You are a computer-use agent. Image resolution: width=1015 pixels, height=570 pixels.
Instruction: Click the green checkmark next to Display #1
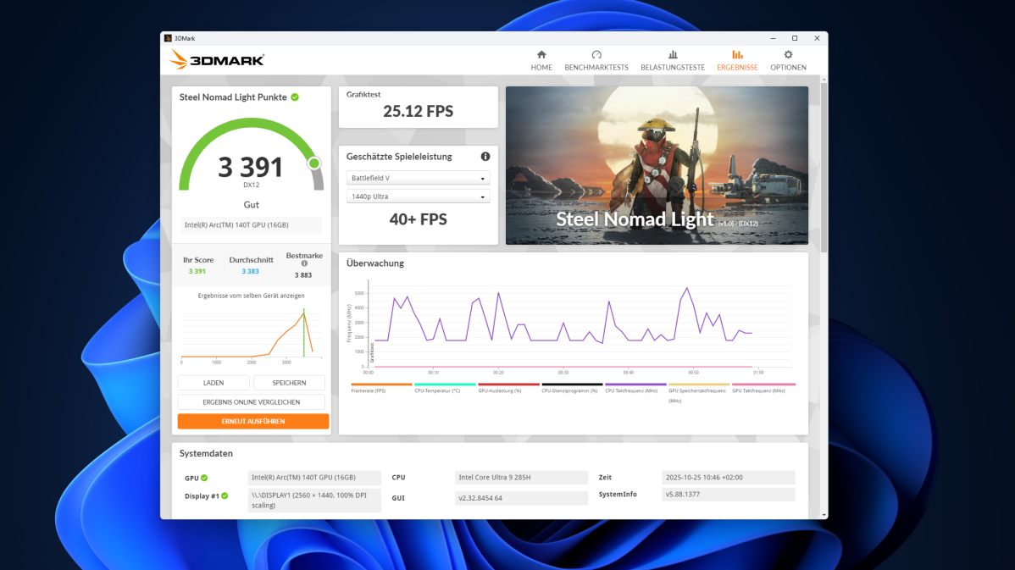click(225, 495)
